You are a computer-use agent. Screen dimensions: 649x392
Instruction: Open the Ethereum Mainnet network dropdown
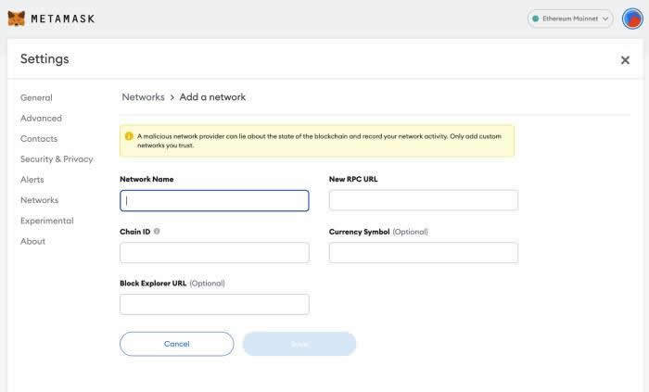click(x=570, y=19)
